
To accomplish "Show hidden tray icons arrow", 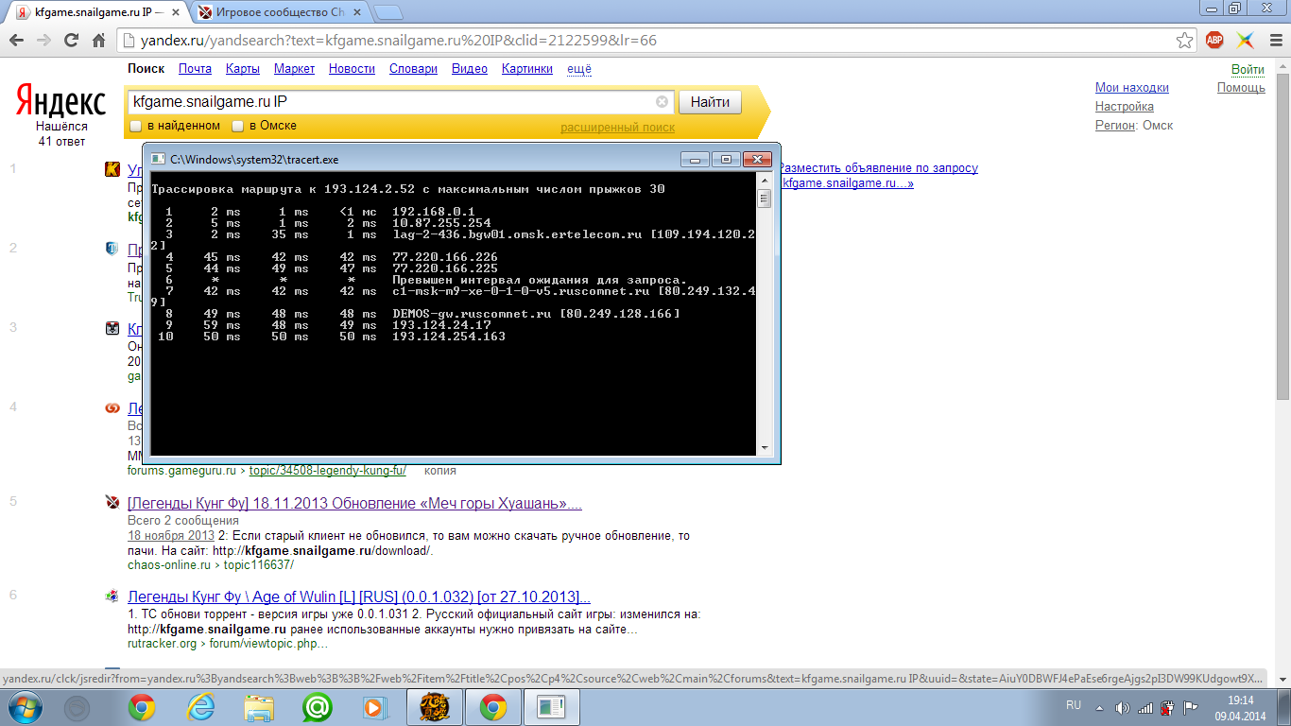I will coord(1098,707).
